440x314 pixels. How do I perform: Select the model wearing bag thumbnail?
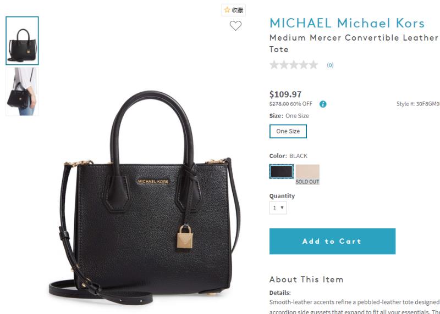[22, 92]
